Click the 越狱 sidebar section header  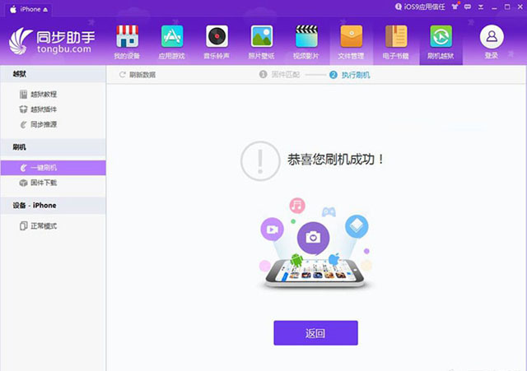point(53,74)
